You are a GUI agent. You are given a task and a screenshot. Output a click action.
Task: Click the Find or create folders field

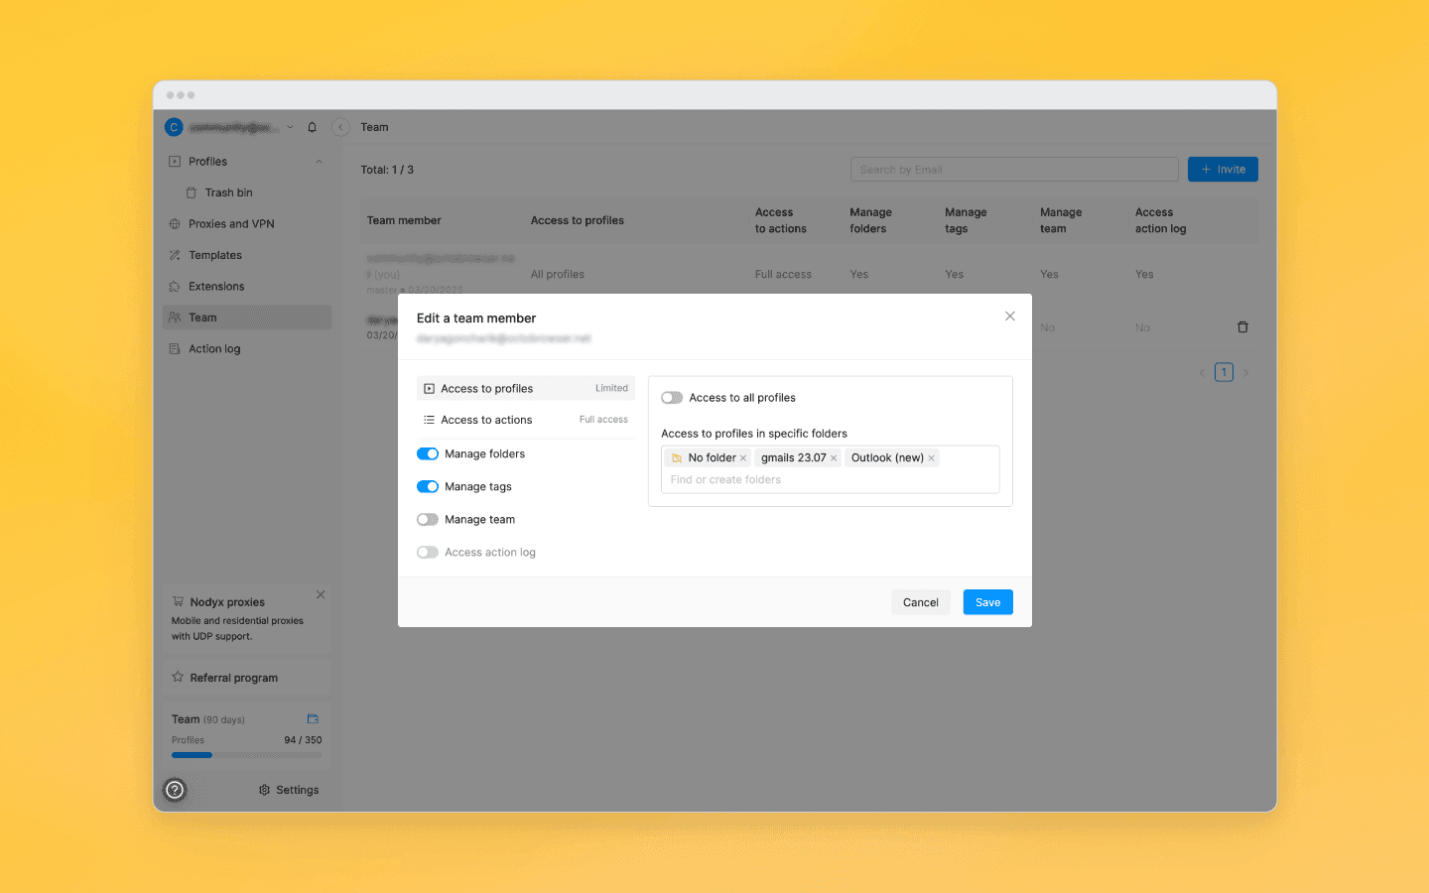(830, 480)
